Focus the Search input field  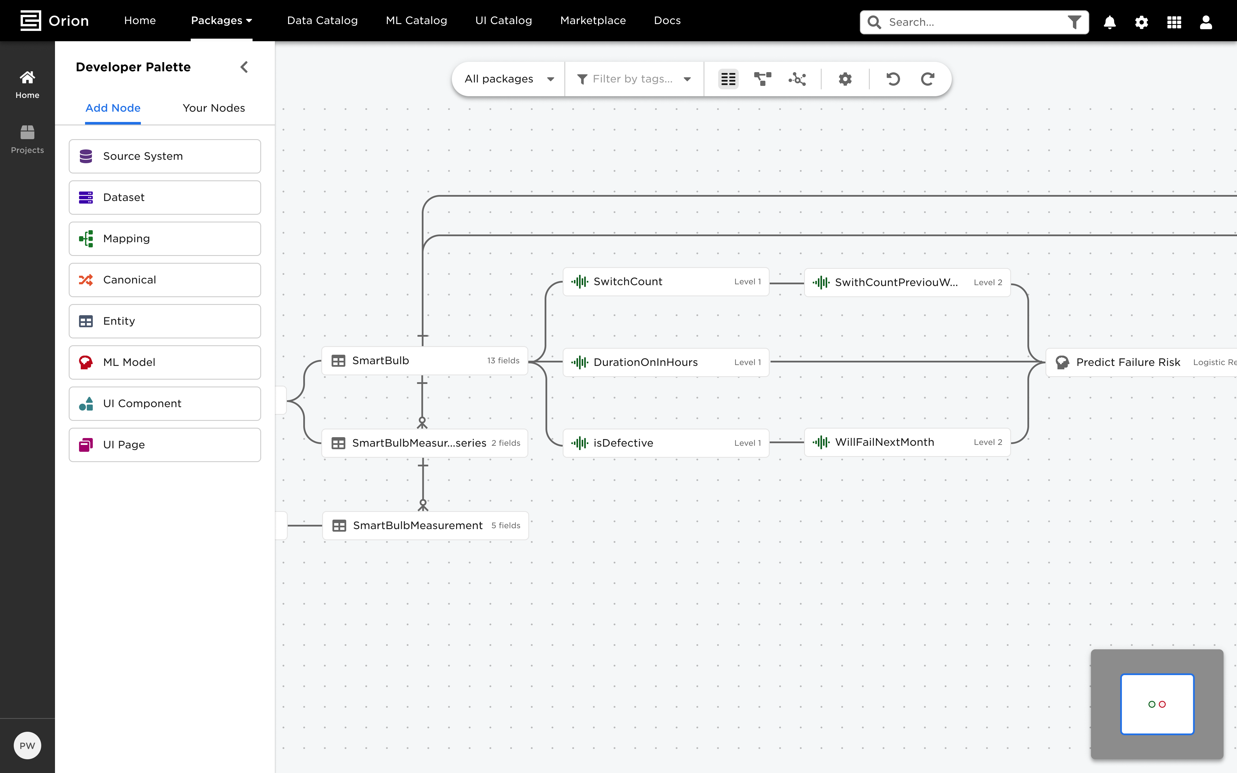tap(974, 22)
